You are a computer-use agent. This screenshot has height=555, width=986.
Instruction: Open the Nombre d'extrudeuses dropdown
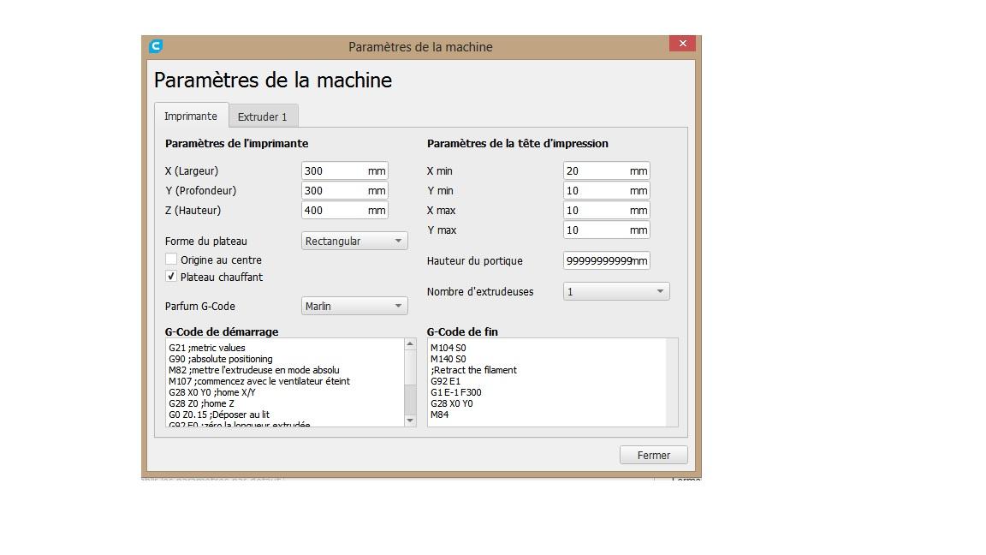click(x=616, y=291)
